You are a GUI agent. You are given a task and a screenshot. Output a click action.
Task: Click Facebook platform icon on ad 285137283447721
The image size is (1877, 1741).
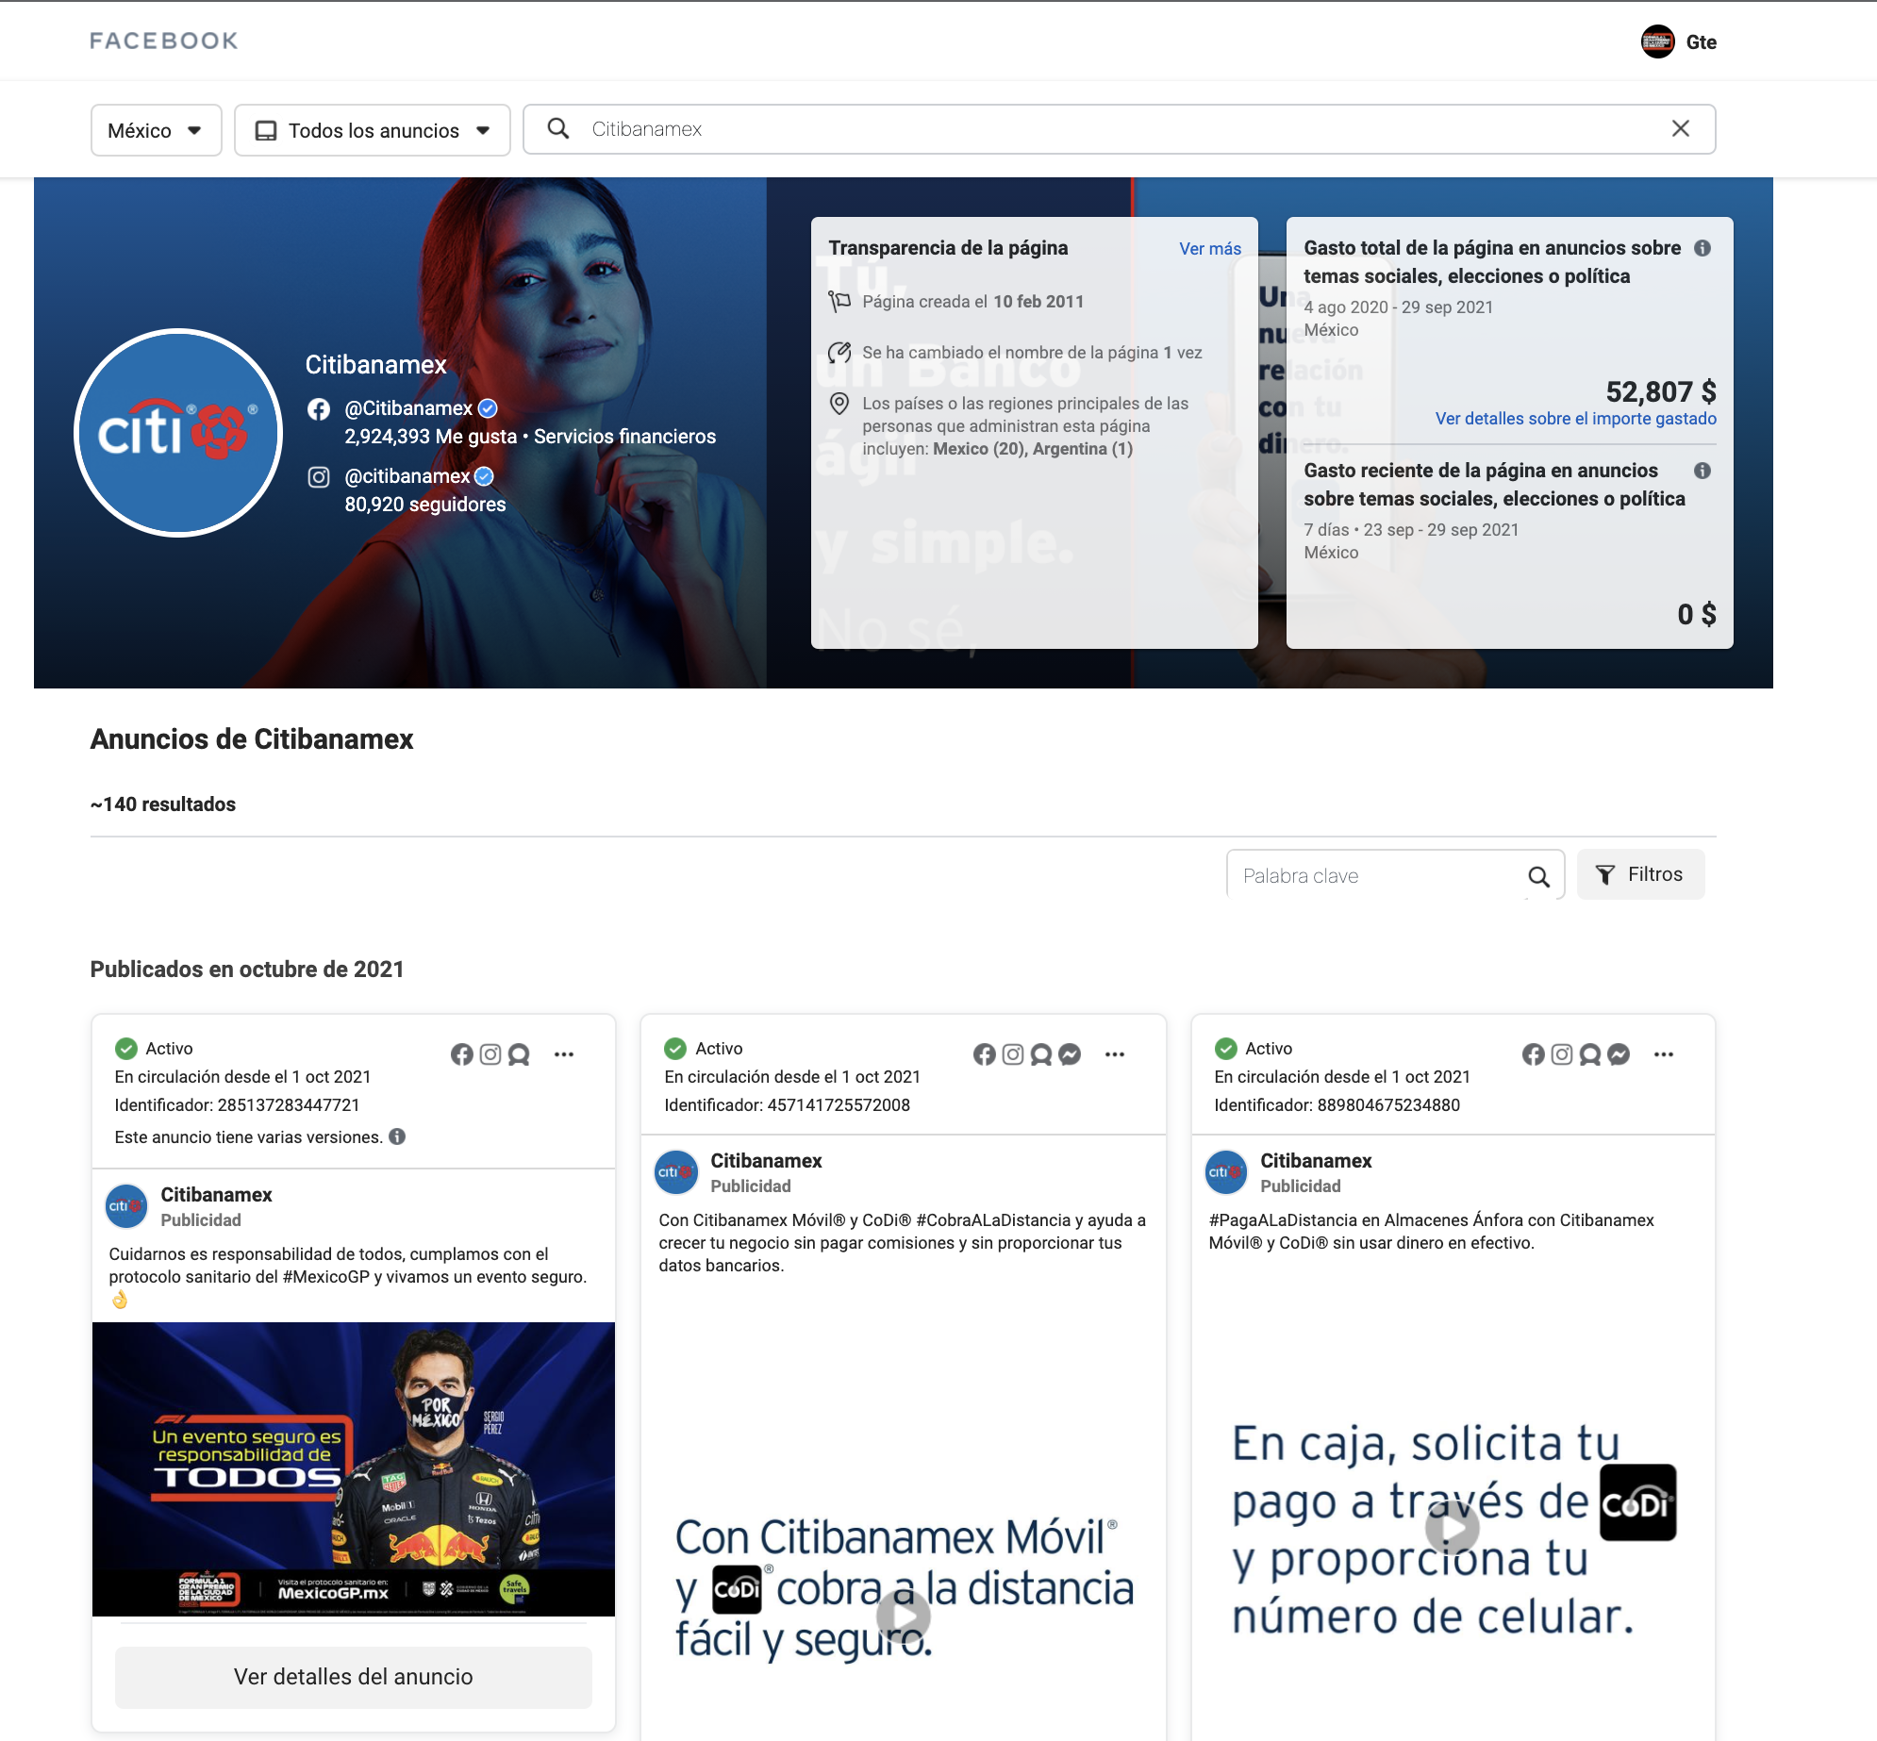[x=462, y=1054]
